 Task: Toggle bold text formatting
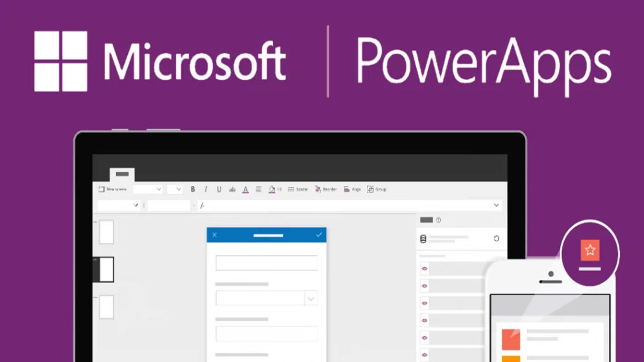[193, 189]
